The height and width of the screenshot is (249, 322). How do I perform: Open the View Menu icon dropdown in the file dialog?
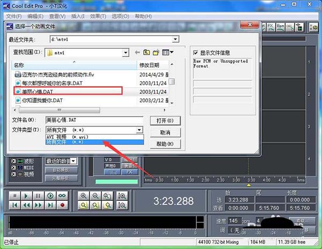[x=168, y=52]
